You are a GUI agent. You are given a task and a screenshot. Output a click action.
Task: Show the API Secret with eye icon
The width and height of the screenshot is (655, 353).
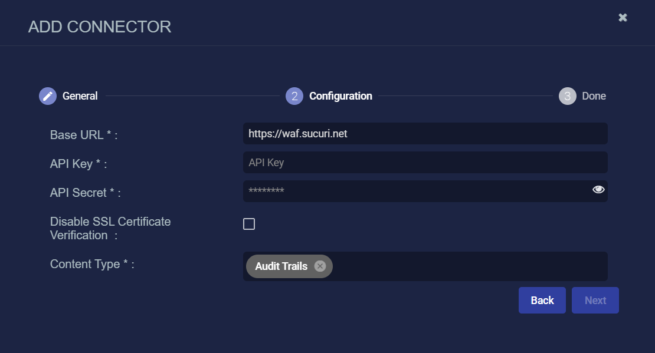598,189
